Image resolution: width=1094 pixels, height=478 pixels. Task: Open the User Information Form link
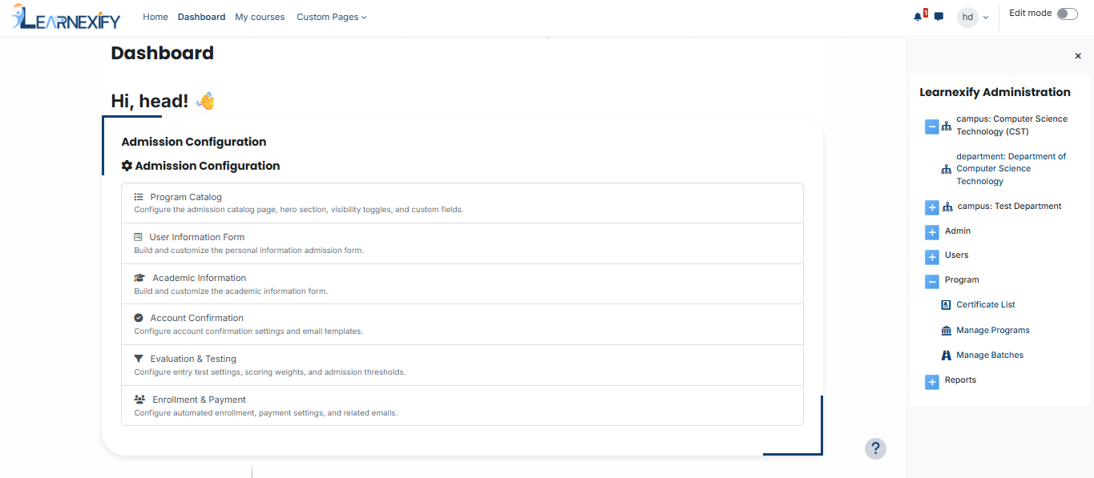click(x=197, y=237)
